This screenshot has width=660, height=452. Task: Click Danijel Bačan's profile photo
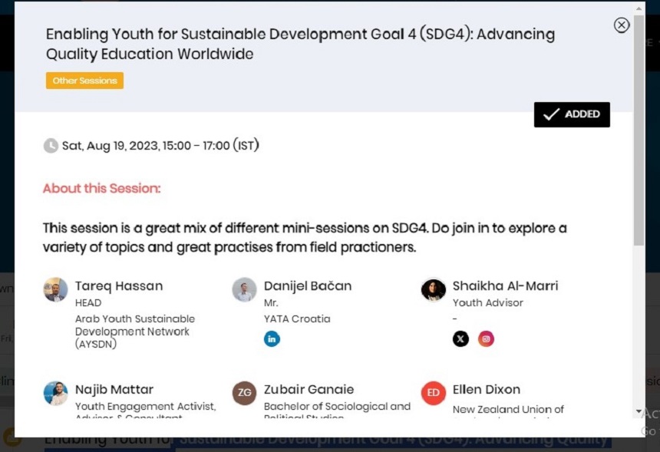(x=244, y=290)
